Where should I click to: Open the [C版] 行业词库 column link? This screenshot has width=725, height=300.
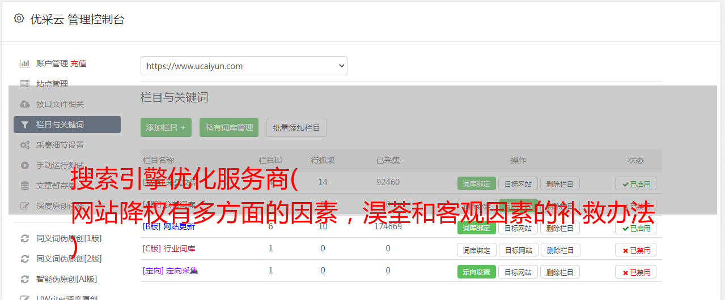tap(169, 248)
